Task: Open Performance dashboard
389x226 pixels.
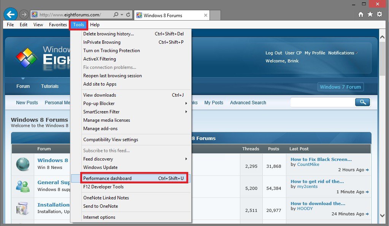Action: tap(131, 178)
